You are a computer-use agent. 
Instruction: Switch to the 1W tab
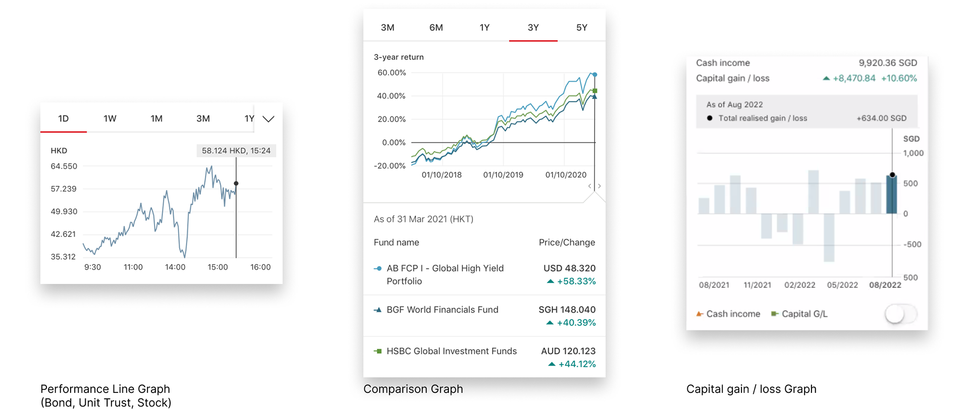coord(110,119)
